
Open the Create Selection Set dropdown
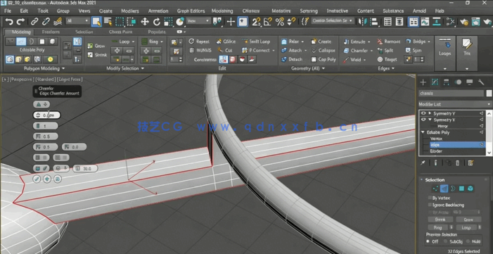click(333, 21)
